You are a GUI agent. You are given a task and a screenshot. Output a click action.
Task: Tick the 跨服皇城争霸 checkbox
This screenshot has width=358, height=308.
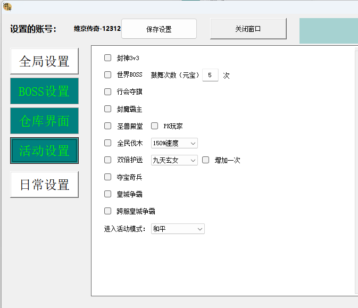(x=107, y=211)
